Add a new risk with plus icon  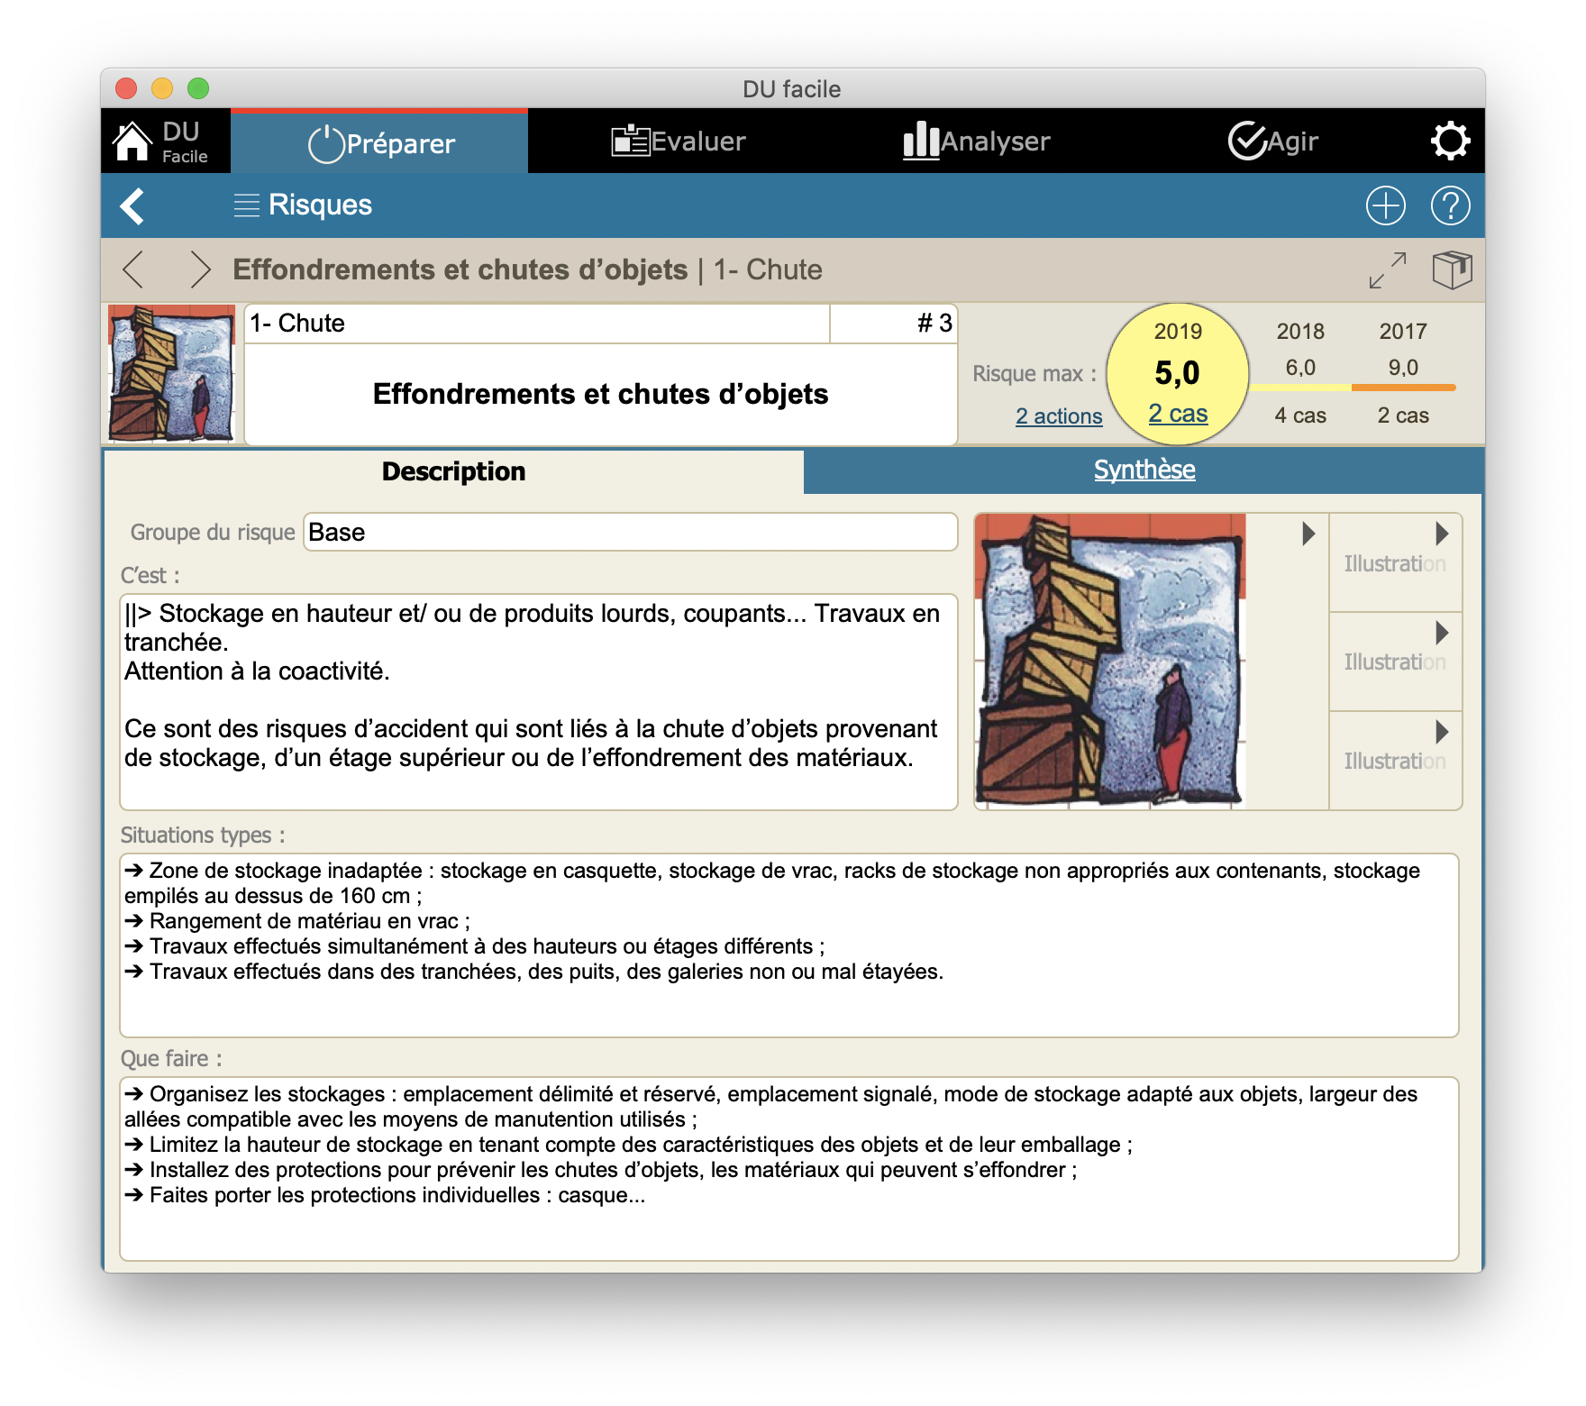pyautogui.click(x=1385, y=205)
